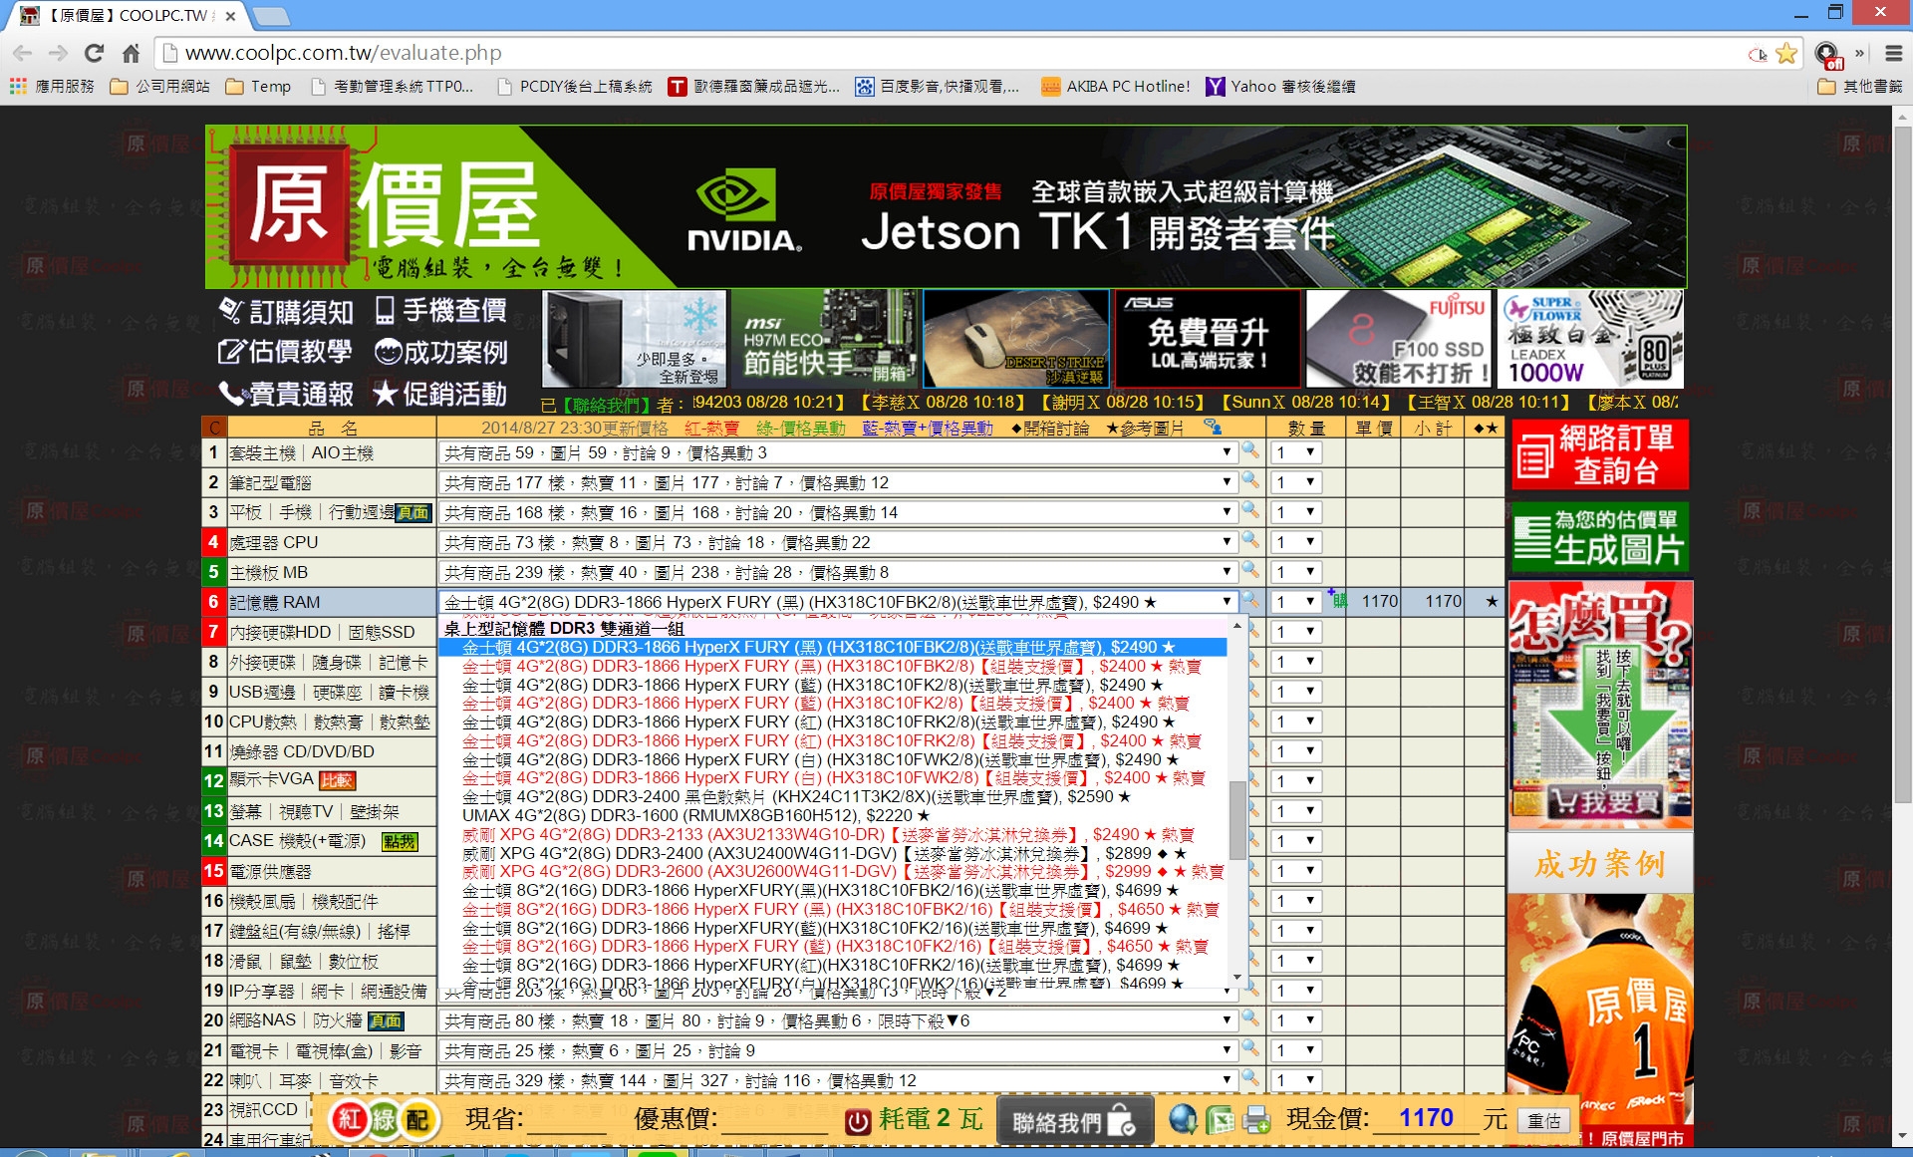This screenshot has height=1157, width=1913.
Task: Click the green 綠 circle in bottom bar
Action: pos(385,1119)
